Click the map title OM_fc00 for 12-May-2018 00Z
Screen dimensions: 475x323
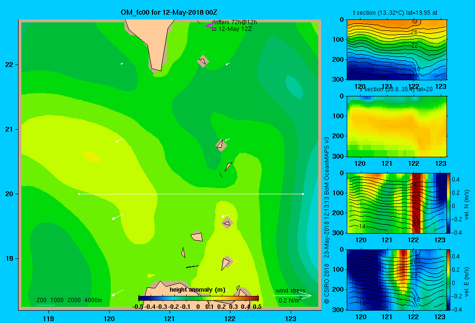(169, 12)
